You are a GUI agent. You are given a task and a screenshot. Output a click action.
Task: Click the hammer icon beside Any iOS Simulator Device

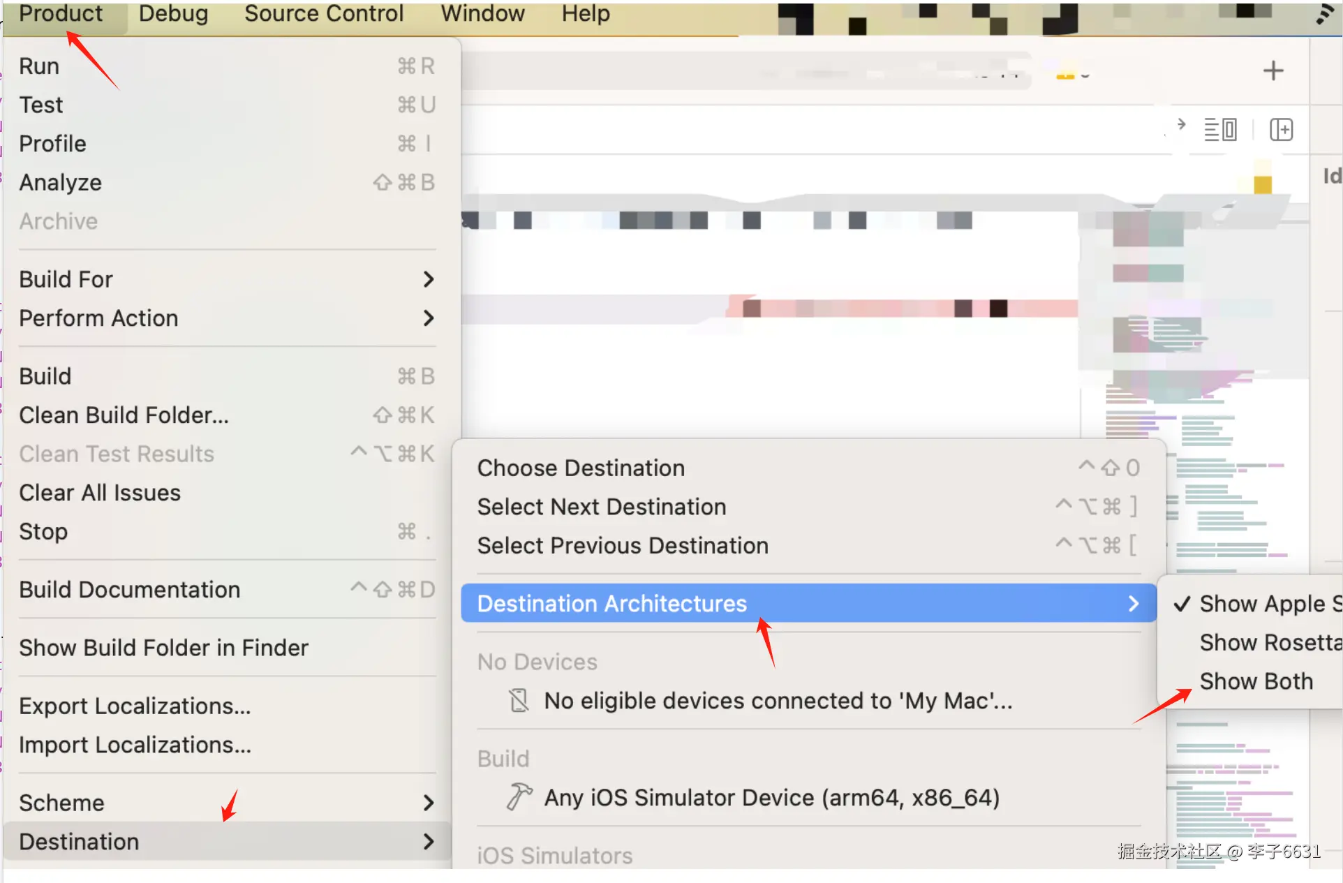pos(519,796)
